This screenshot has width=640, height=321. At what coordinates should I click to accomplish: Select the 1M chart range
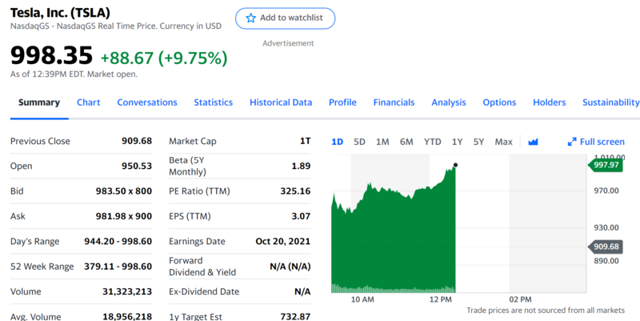coord(382,142)
